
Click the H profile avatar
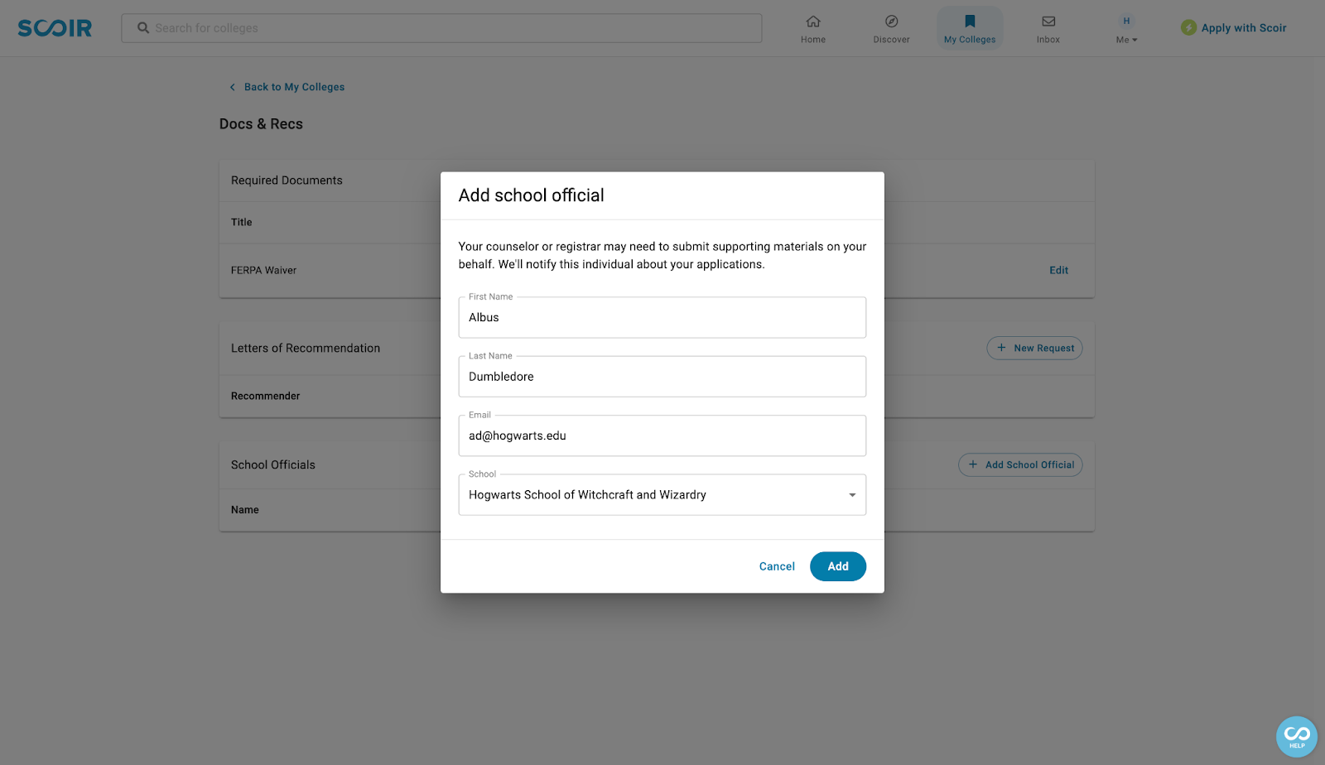[1126, 21]
